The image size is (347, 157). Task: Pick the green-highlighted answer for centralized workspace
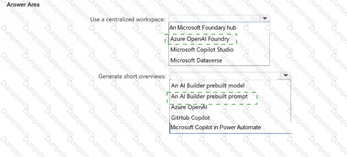200,39
